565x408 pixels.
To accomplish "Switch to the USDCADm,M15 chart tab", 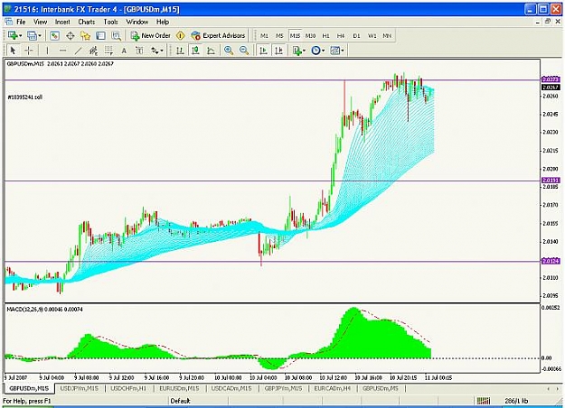I will (x=231, y=388).
